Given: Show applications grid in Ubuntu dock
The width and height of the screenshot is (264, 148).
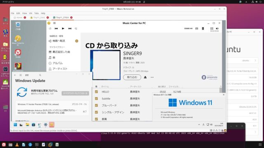Looking at the screenshot, I should click(x=260, y=144).
